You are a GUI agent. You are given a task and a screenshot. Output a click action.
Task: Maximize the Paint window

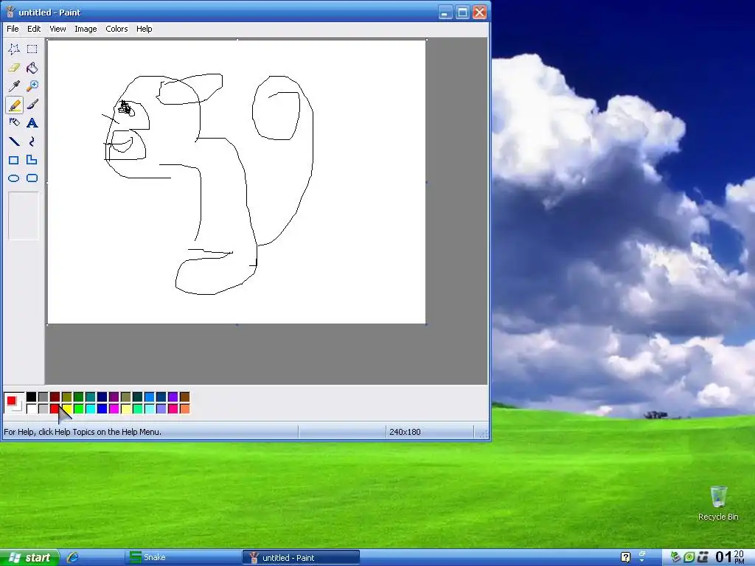point(462,12)
